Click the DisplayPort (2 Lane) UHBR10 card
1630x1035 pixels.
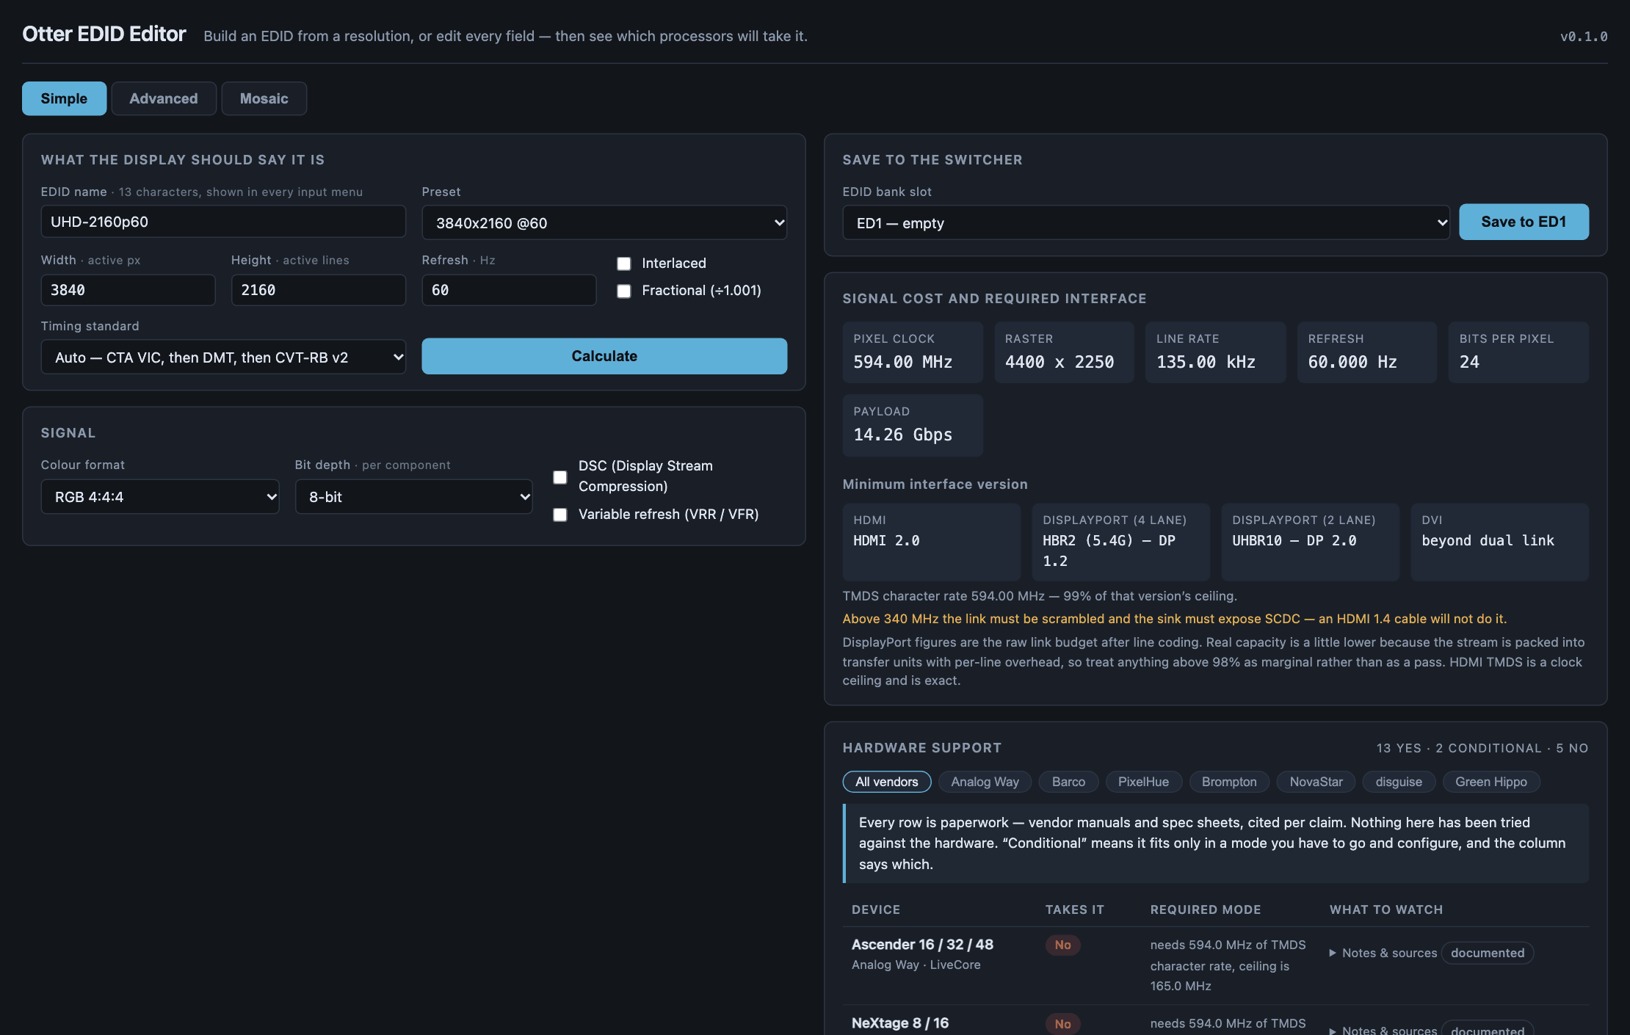coord(1310,542)
